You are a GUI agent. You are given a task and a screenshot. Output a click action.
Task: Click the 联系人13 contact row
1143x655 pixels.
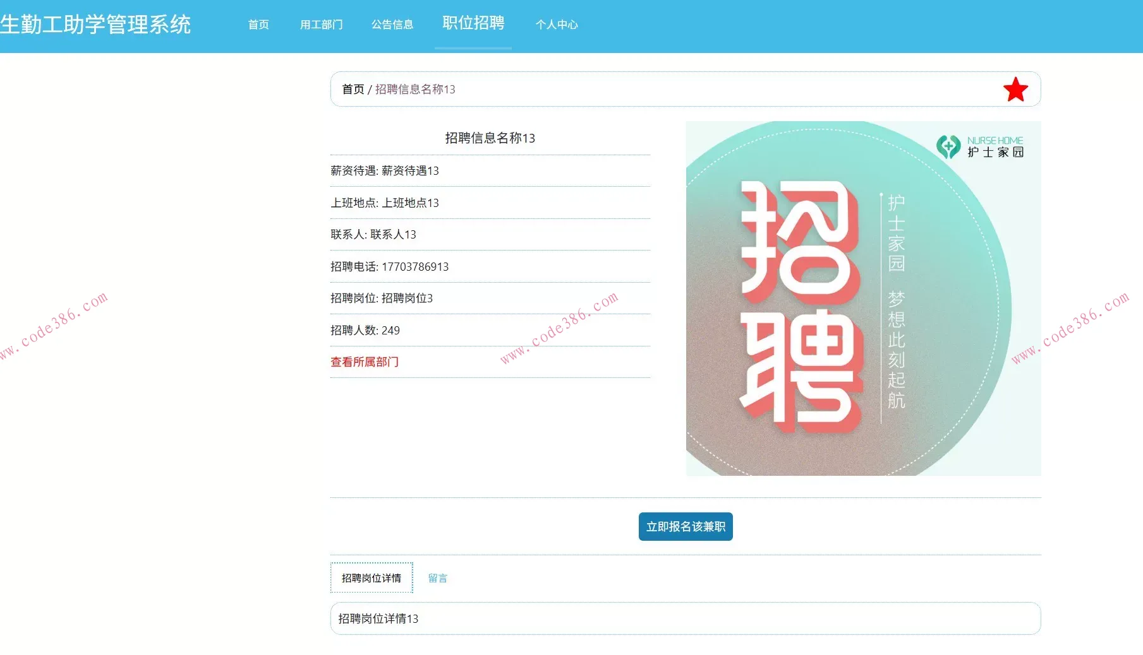pos(373,234)
